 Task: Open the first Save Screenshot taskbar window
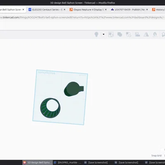tap(96, 163)
